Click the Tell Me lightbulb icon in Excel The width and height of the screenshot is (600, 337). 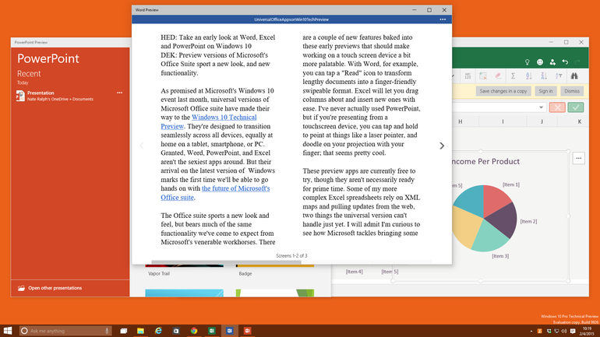click(527, 62)
